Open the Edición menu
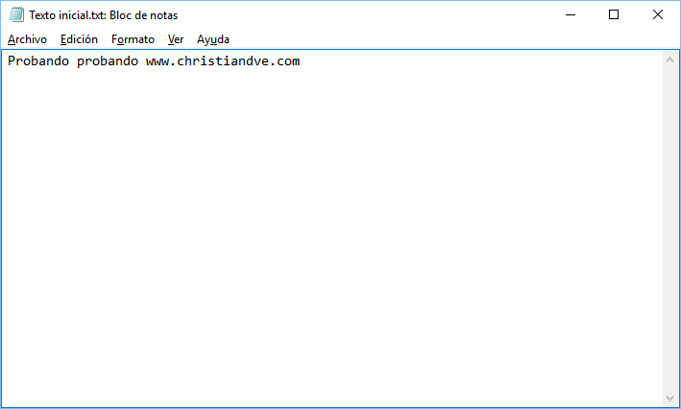 [x=79, y=39]
